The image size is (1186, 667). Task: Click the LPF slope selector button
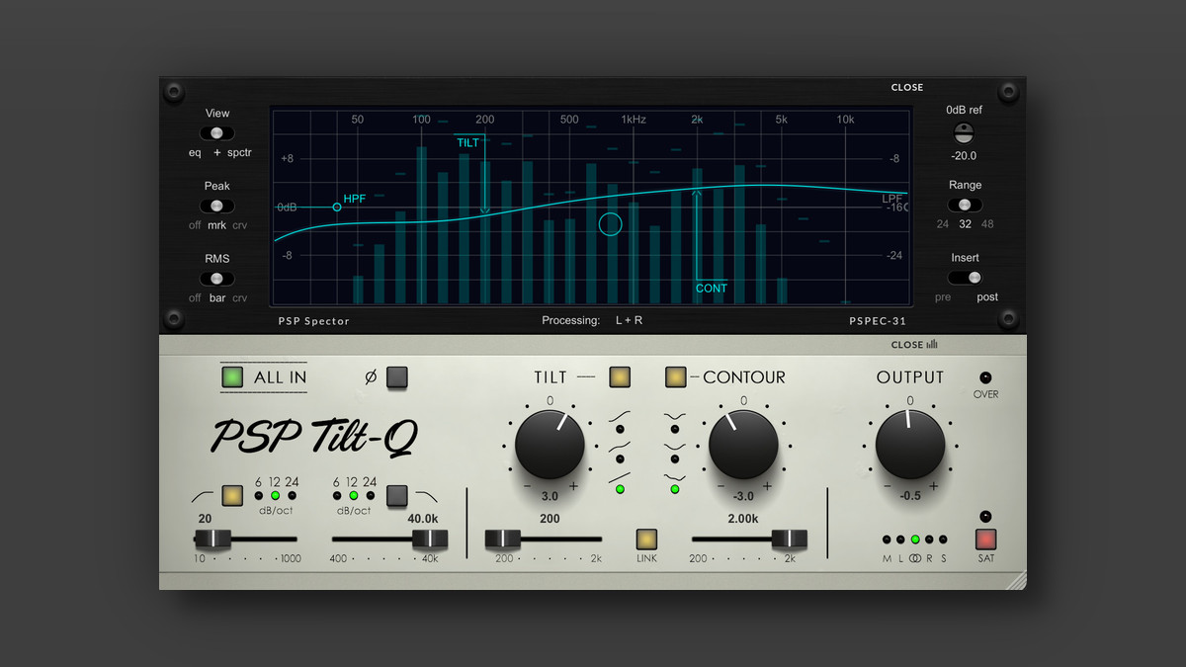click(x=397, y=496)
